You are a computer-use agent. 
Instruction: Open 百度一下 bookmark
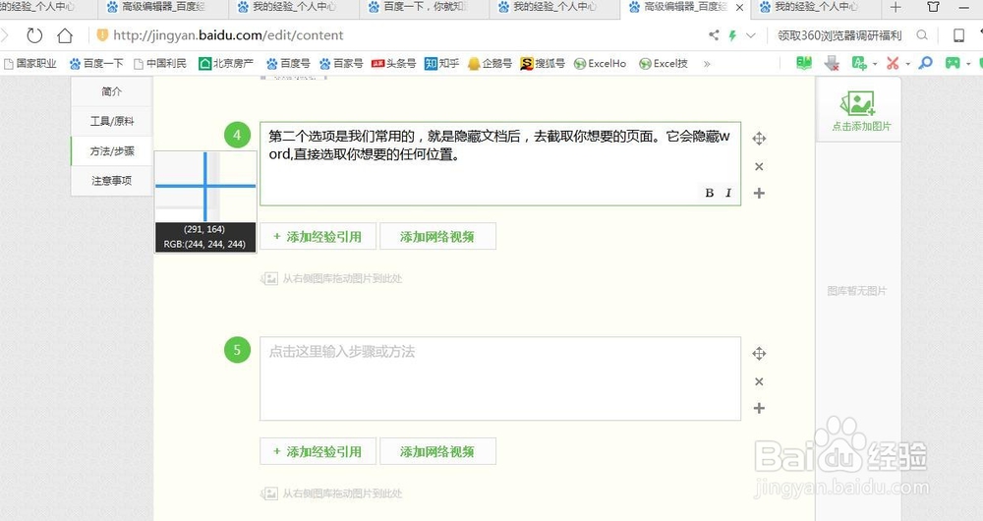point(96,63)
